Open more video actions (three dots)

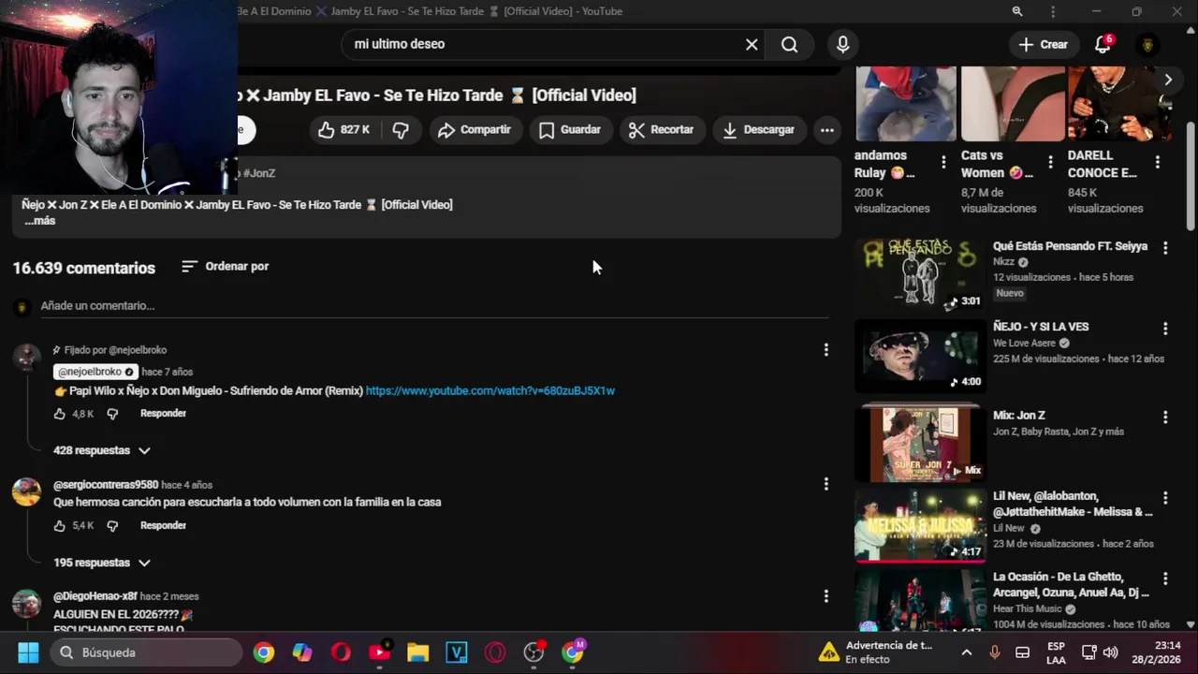coord(827,130)
